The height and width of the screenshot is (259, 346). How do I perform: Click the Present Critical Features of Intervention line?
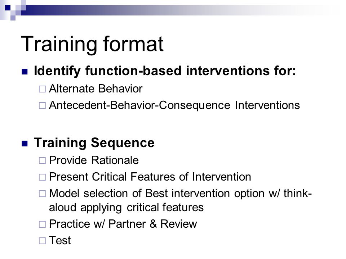coord(150,177)
